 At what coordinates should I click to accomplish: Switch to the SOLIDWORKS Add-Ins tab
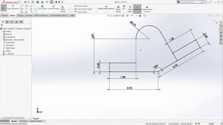click(59, 15)
